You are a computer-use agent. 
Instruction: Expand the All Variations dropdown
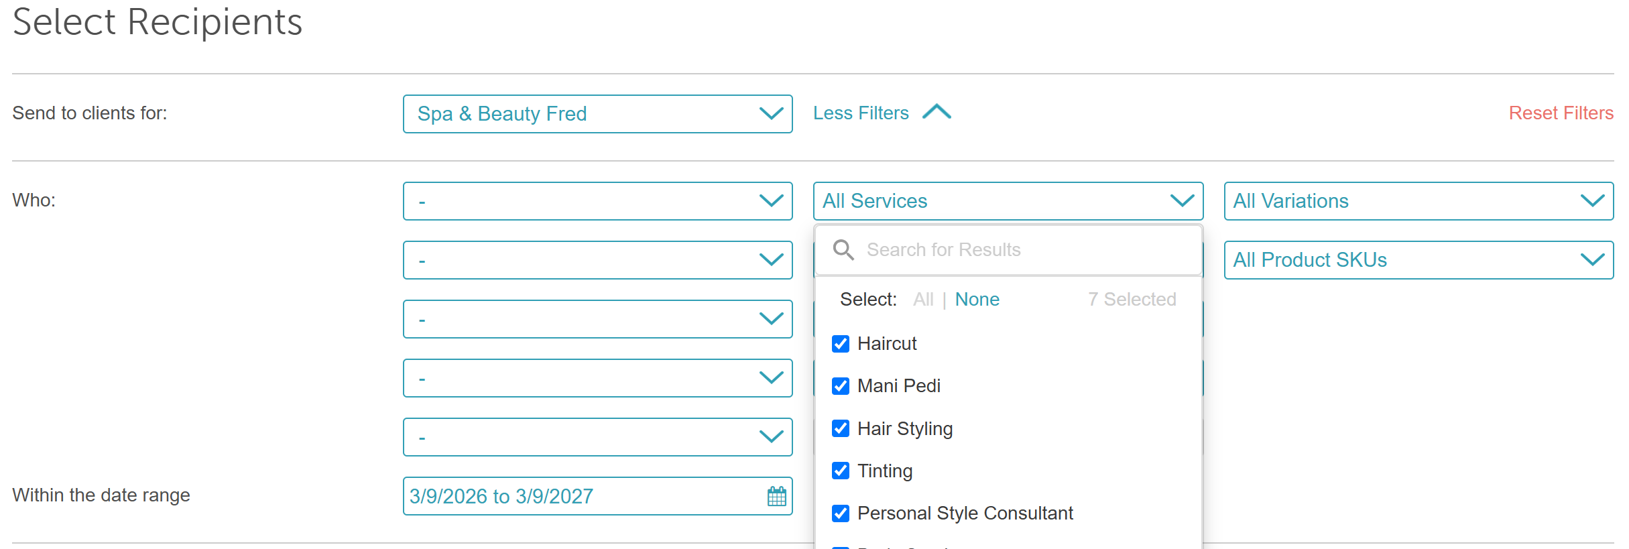(x=1419, y=201)
